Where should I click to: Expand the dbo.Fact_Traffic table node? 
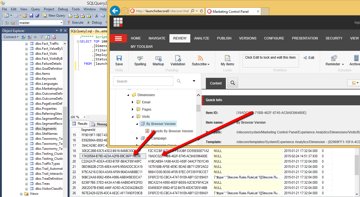click(x=26, y=44)
